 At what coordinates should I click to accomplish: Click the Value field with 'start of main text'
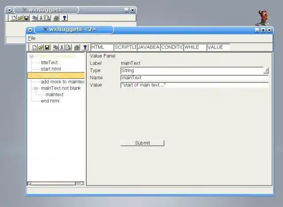point(195,85)
